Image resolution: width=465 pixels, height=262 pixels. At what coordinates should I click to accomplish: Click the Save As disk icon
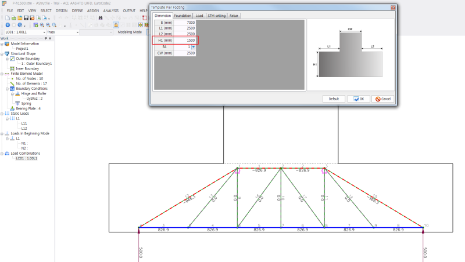pyautogui.click(x=32, y=18)
